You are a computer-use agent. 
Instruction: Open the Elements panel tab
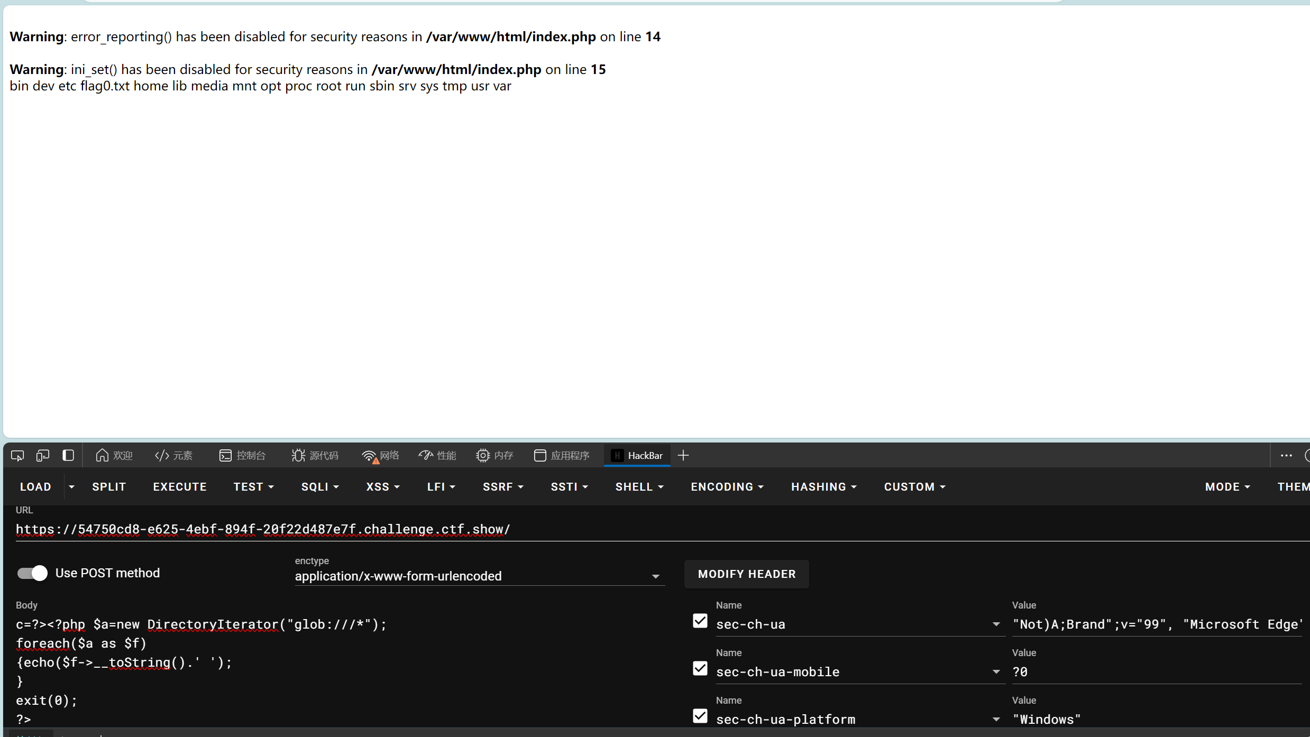tap(173, 455)
